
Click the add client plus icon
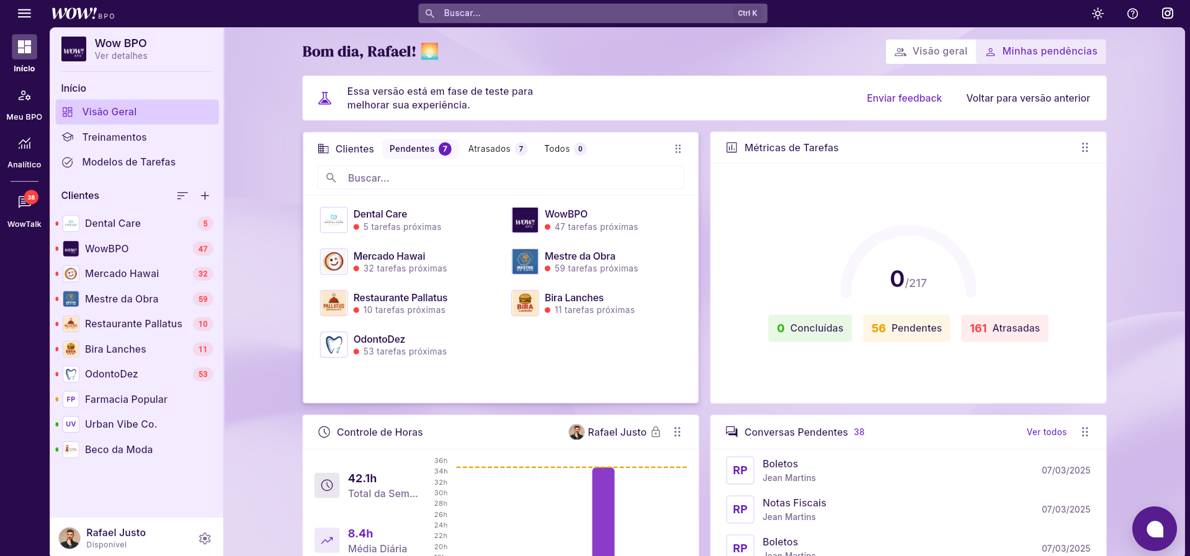205,196
